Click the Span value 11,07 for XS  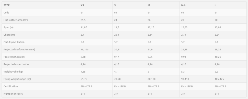tap(84, 27)
